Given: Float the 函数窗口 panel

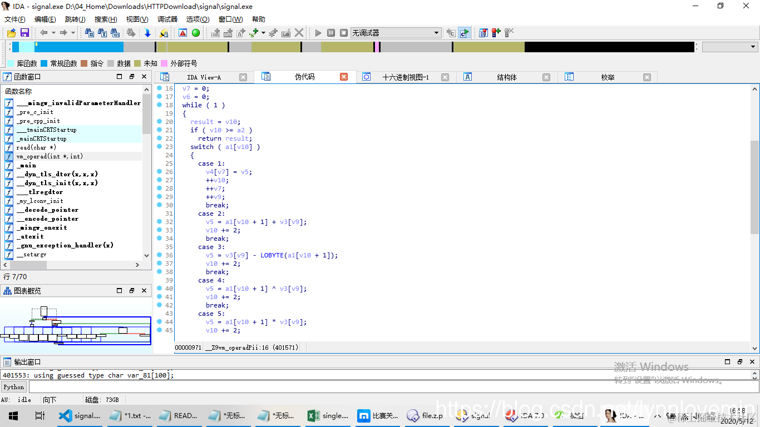Looking at the screenshot, I should click(x=132, y=77).
